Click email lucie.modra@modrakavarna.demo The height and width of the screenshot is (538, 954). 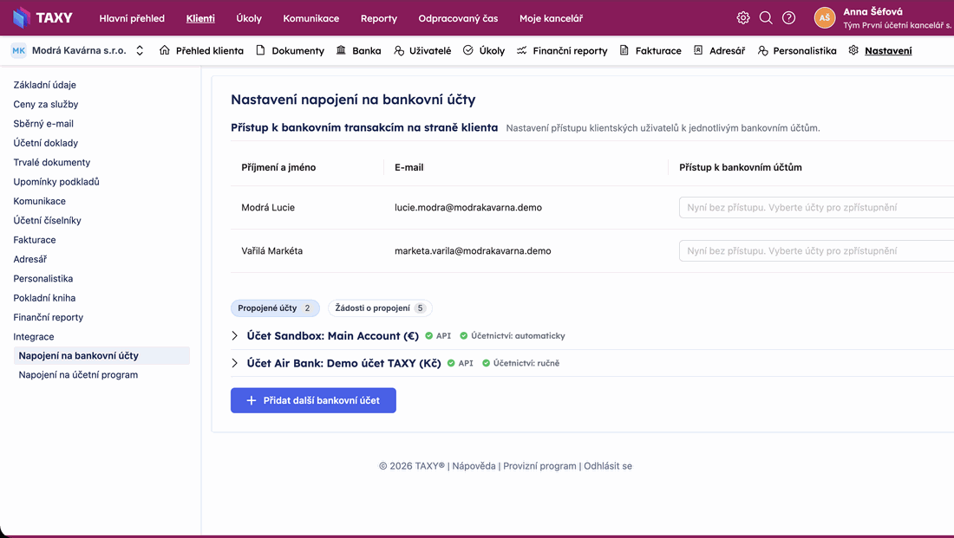(x=467, y=207)
